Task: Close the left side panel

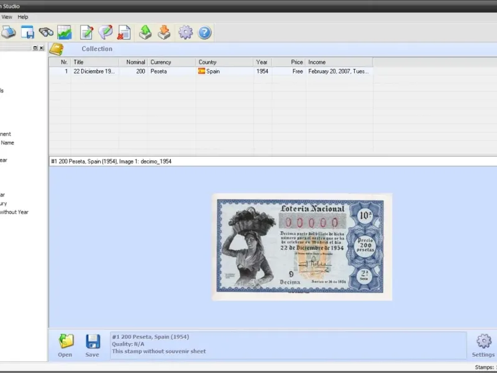Action: click(x=41, y=48)
